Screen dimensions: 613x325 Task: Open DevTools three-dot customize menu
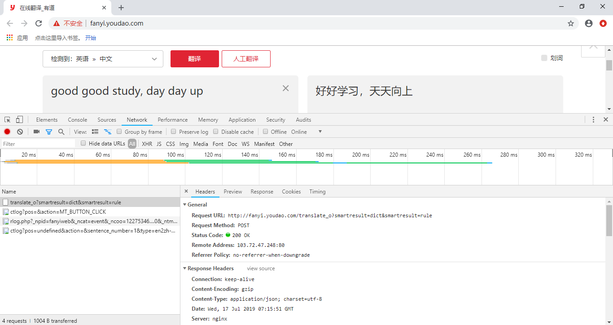coord(593,120)
